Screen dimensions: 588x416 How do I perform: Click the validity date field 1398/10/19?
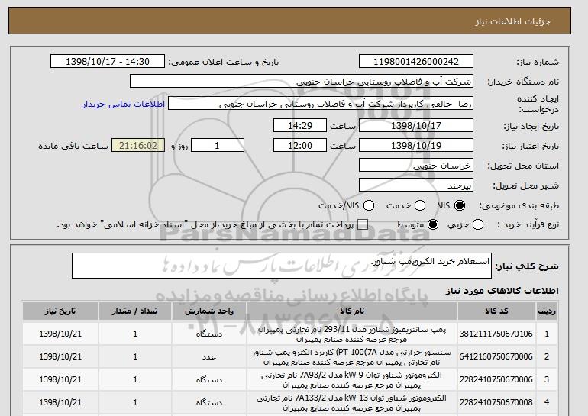(x=416, y=146)
